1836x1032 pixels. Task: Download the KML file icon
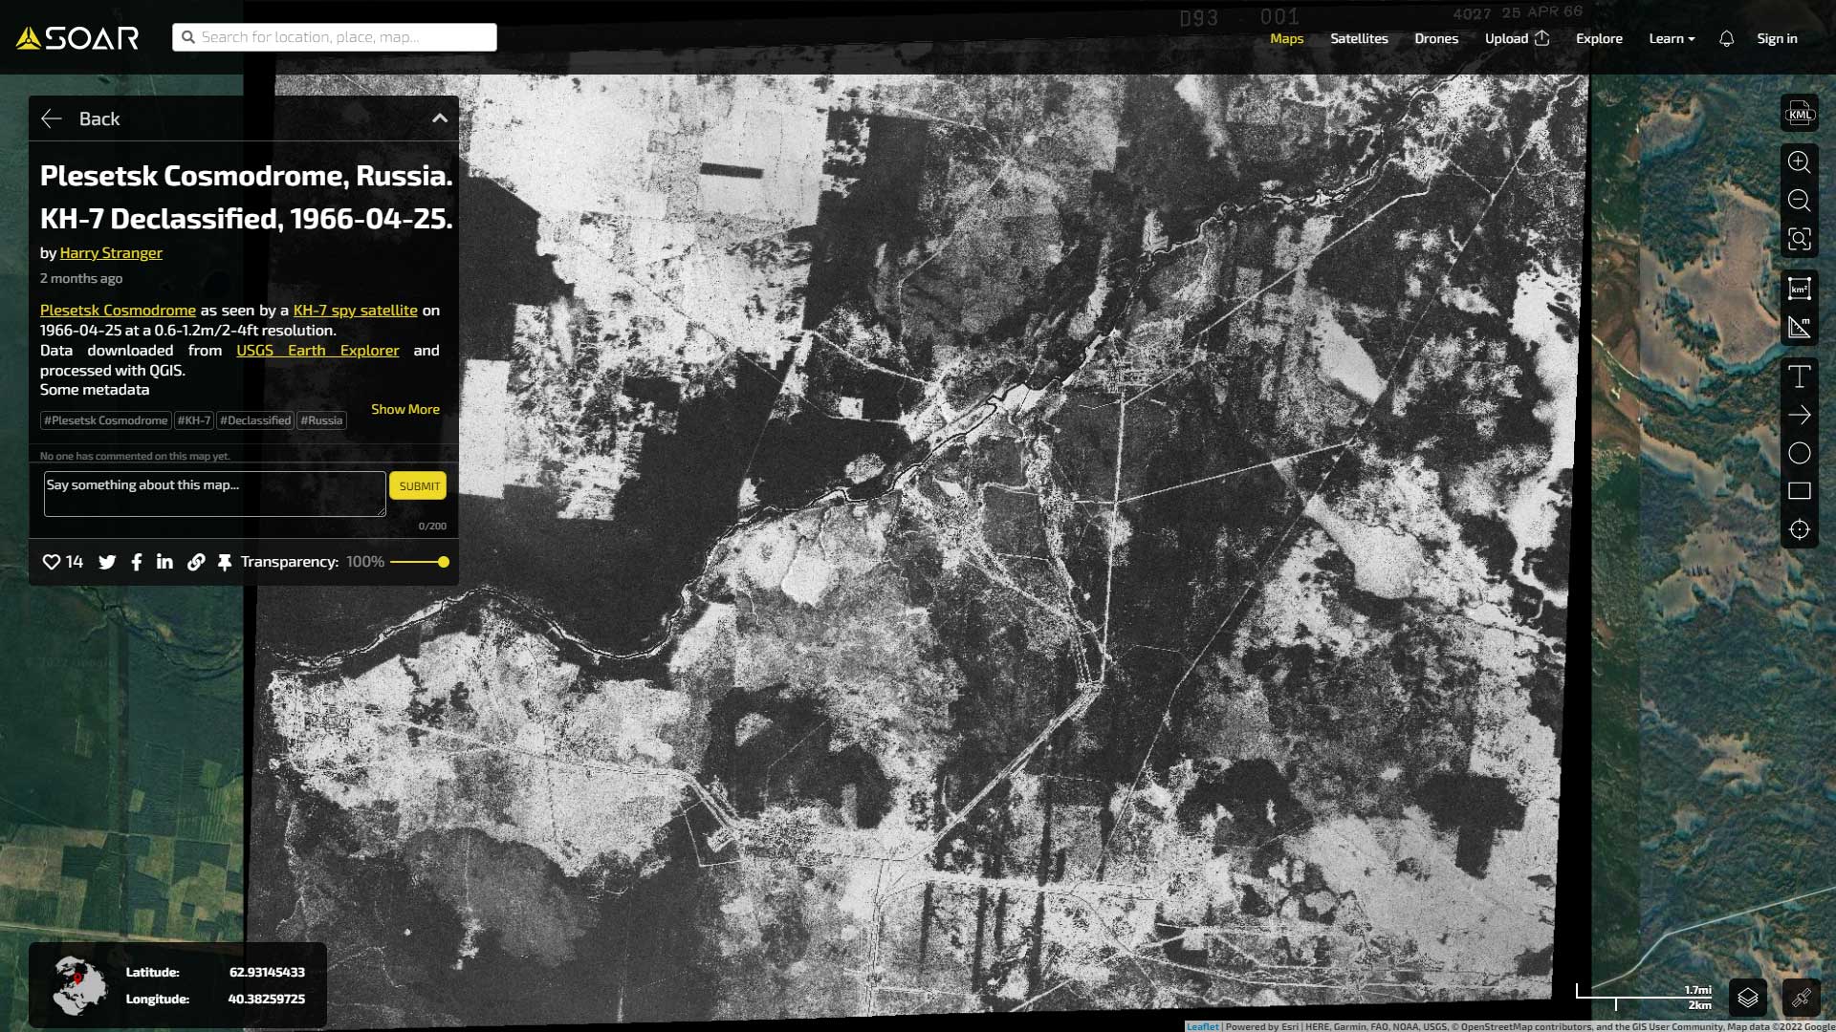pos(1800,114)
